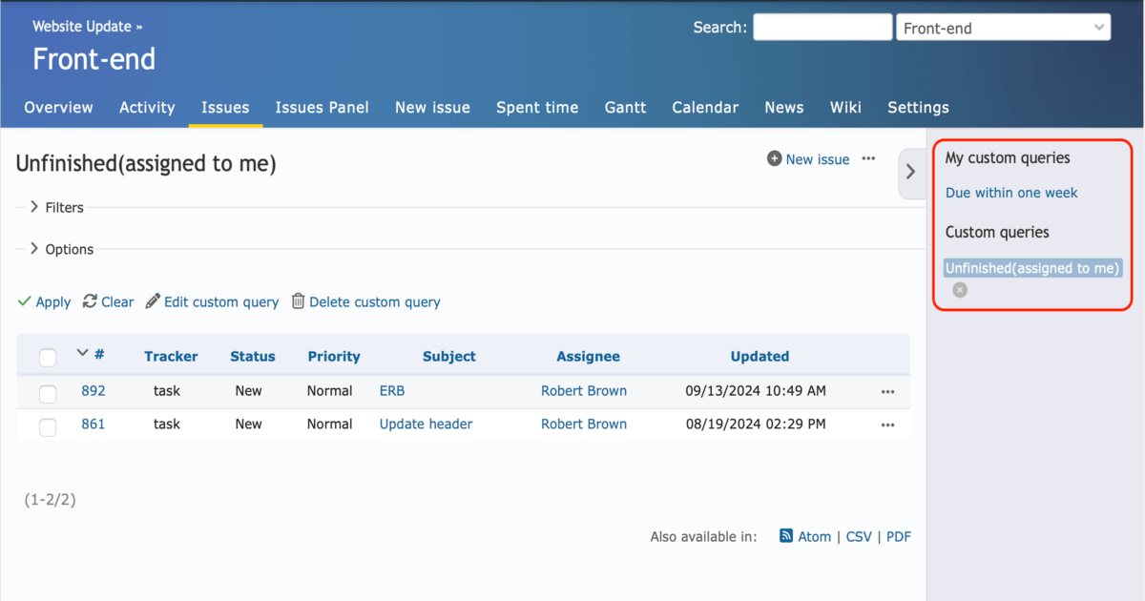This screenshot has height=601, width=1145.
Task: Check the checkbox for issue 892
Action: 48,391
